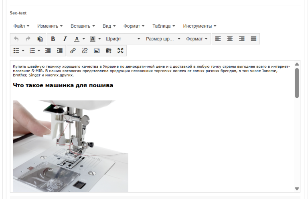
Task: Click the Paste as text icon
Action: (40, 39)
